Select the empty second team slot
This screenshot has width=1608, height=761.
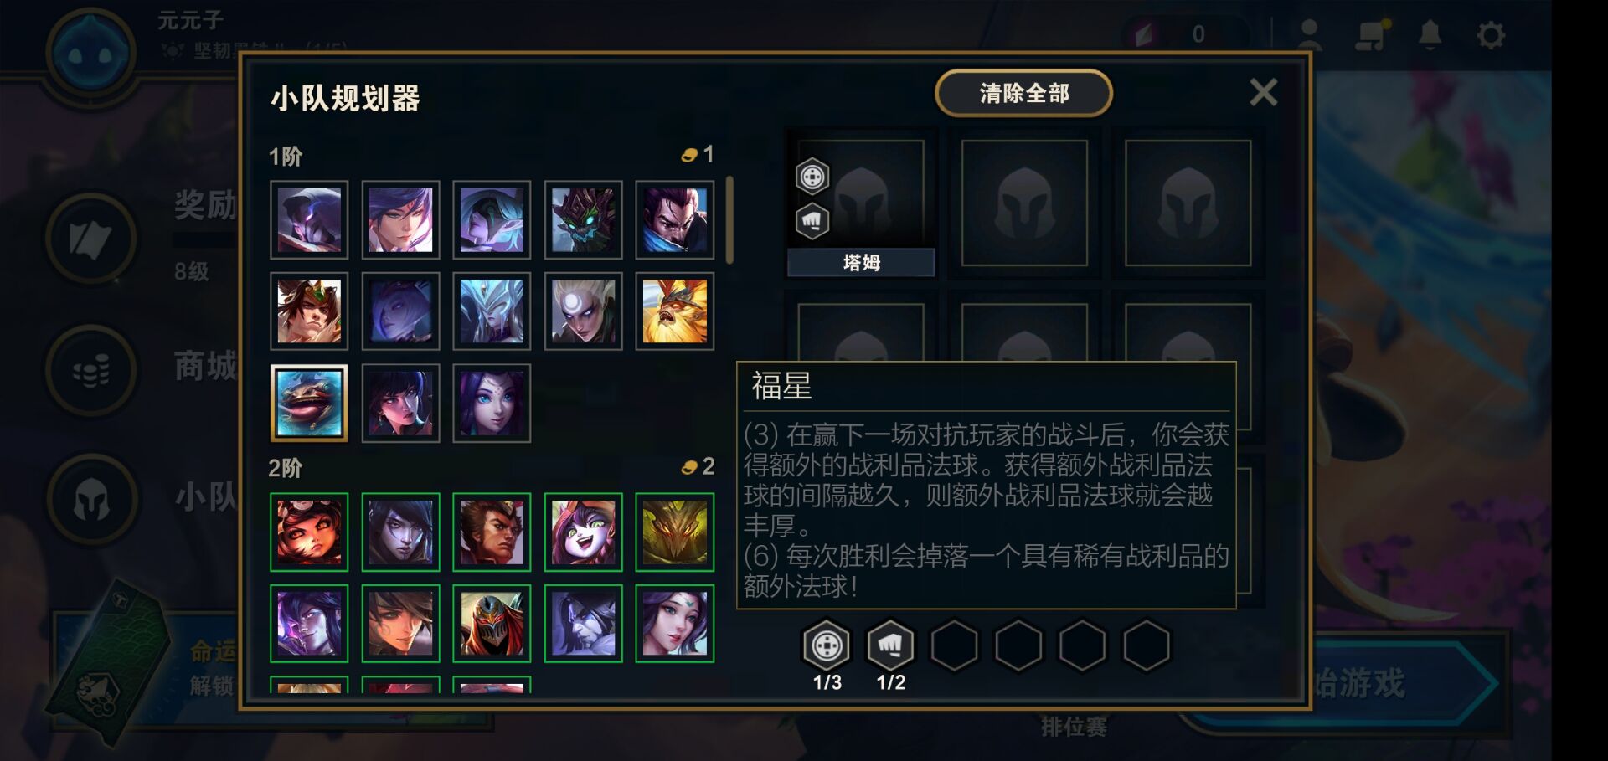pyautogui.click(x=1024, y=203)
